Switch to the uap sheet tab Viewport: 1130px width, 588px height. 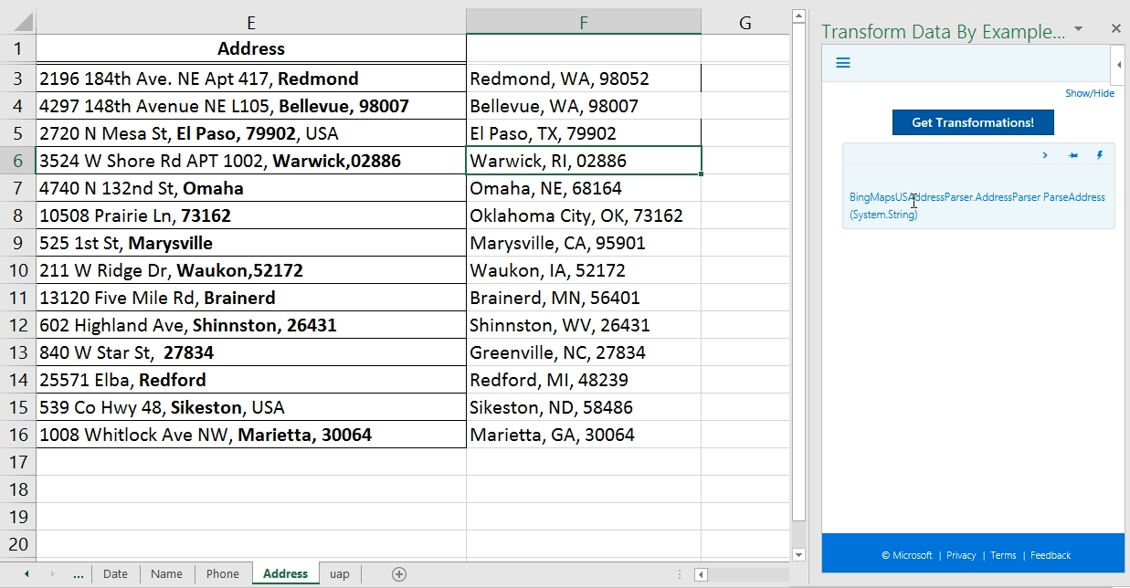pos(339,573)
